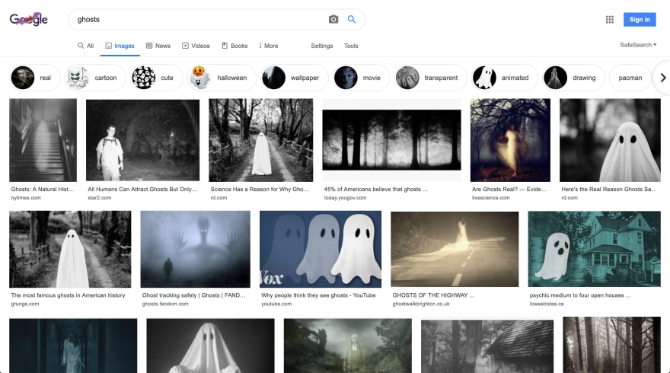Click 'Why people think they see ghosts - YouTube'

pos(318,295)
